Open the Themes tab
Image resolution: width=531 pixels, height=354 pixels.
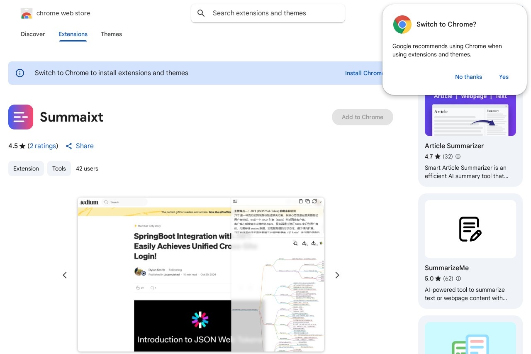point(111,34)
